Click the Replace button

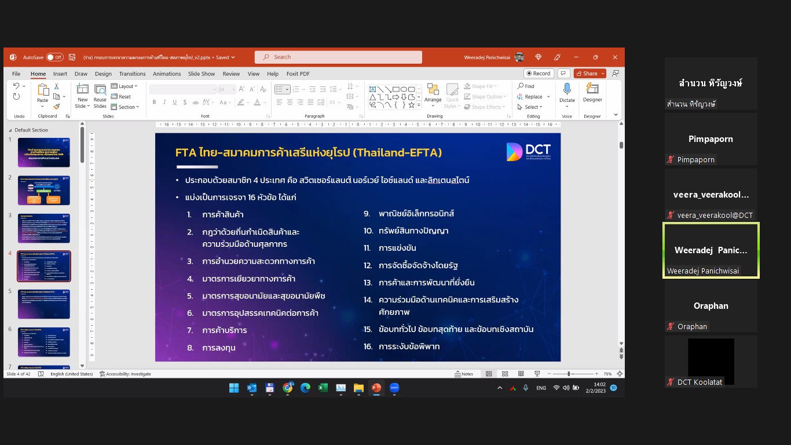click(x=529, y=97)
